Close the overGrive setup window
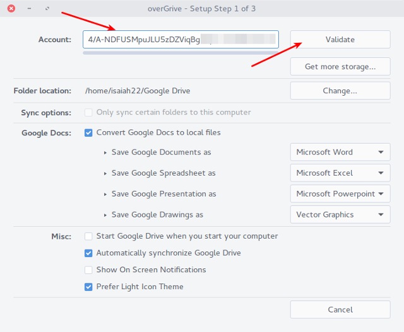 pyautogui.click(x=11, y=9)
